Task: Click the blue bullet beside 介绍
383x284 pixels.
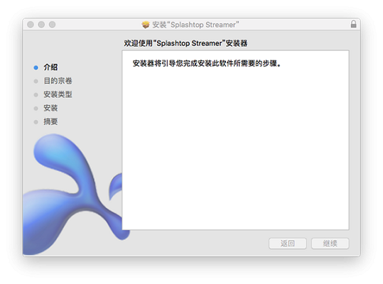Action: tap(36, 67)
